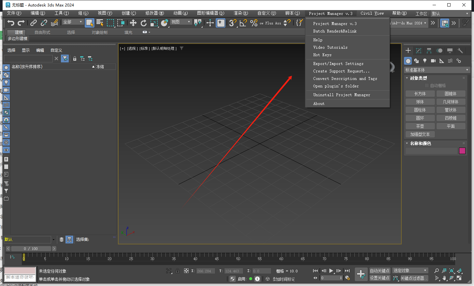Select the Lights category bulb icon
474x286 pixels.
click(425, 61)
